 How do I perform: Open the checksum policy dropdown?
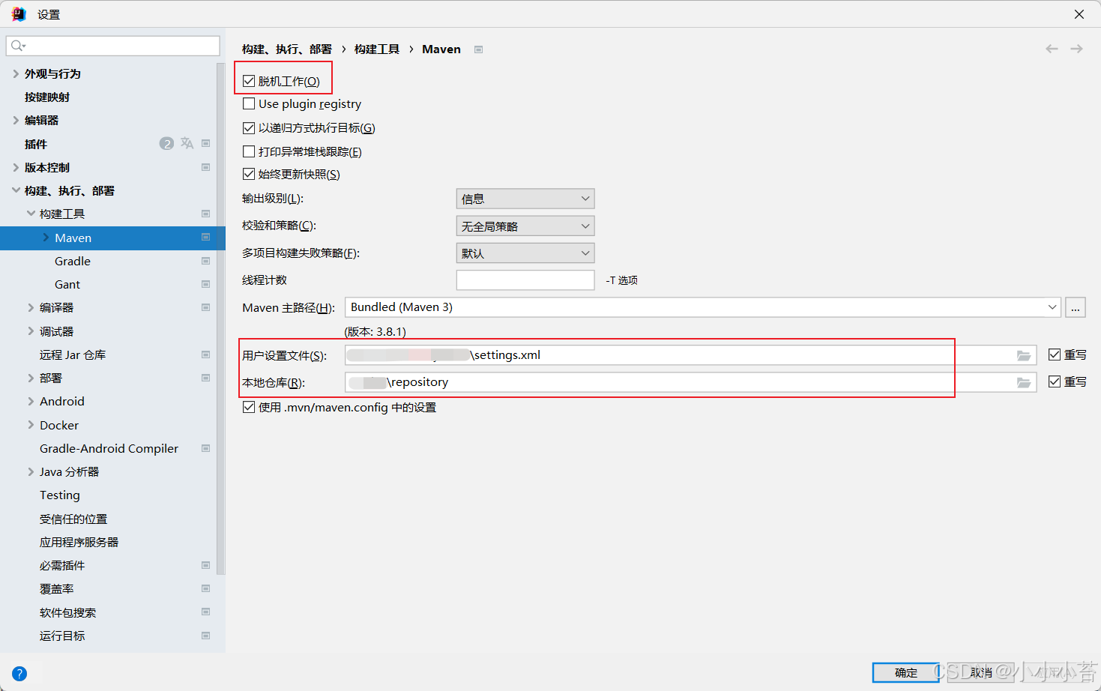[525, 226]
